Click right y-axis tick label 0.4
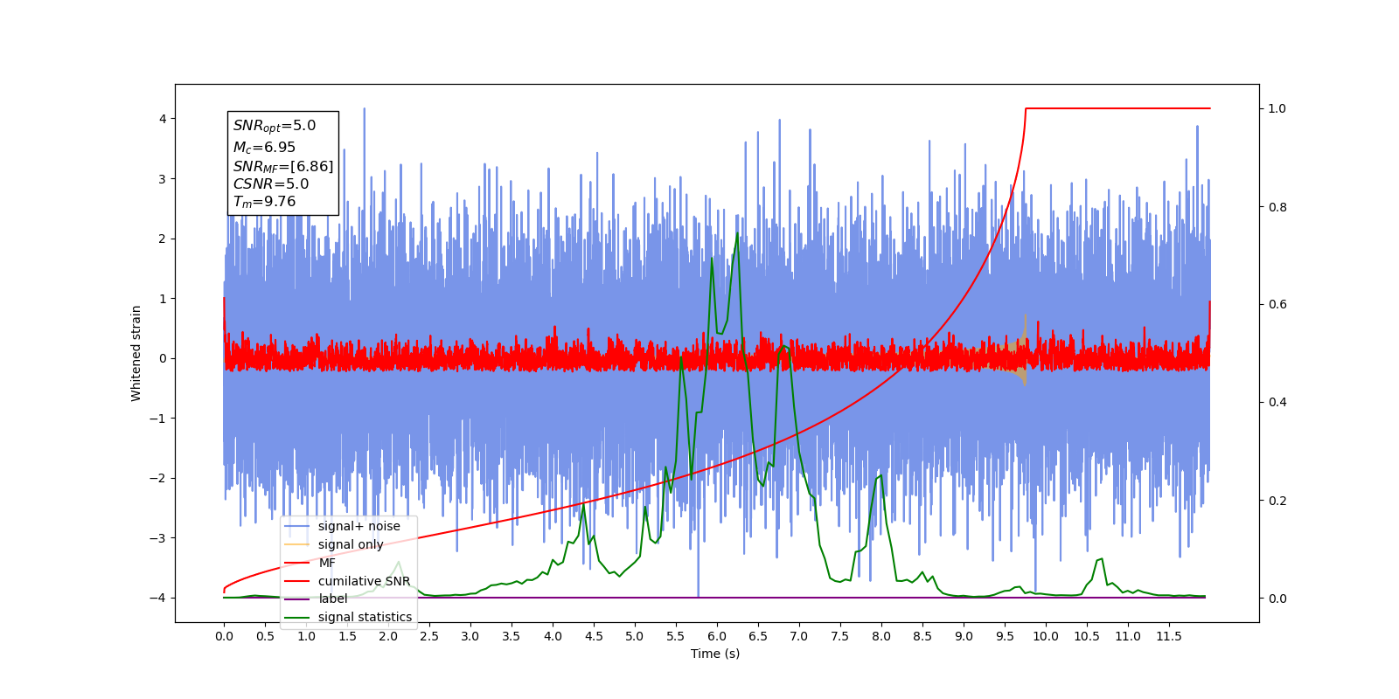 pos(1277,403)
